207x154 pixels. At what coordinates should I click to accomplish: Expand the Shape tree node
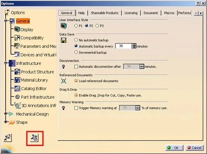[x=6, y=122]
